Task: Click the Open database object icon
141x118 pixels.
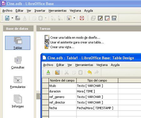Action: pos(93,18)
